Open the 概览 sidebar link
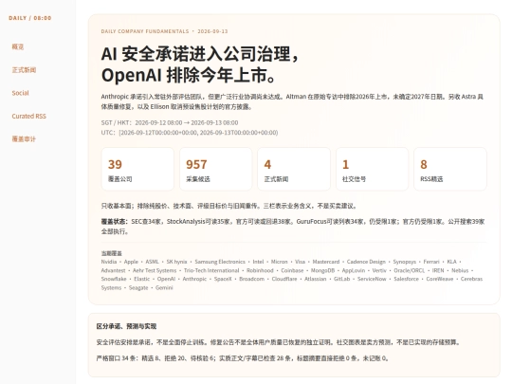Image resolution: width=512 pixels, height=384 pixels. (18, 46)
